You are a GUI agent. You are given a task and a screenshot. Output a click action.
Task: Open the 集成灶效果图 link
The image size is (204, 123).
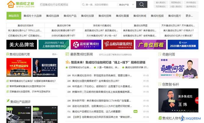click(x=141, y=25)
